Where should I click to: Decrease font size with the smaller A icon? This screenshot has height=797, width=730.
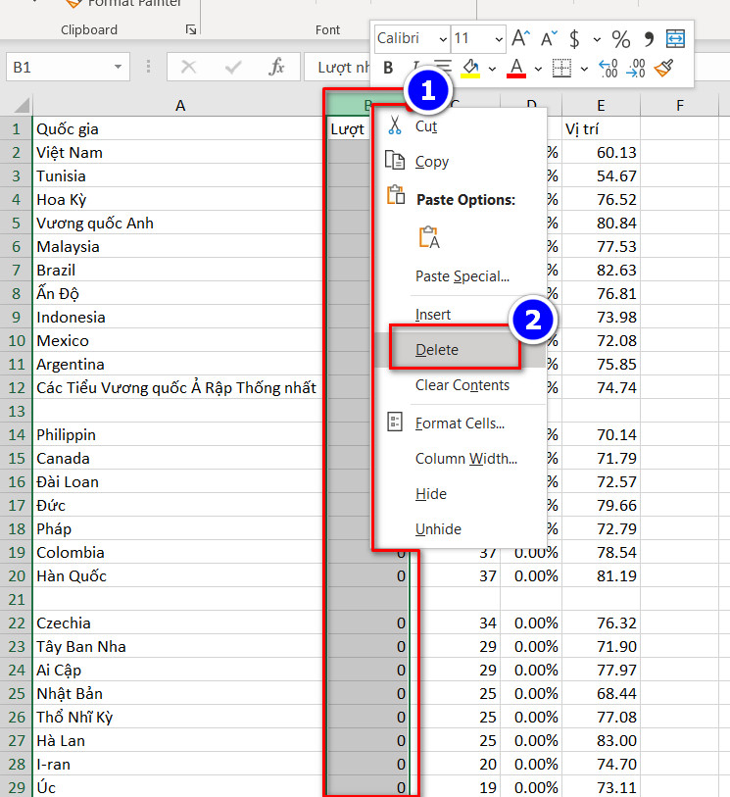[548, 39]
